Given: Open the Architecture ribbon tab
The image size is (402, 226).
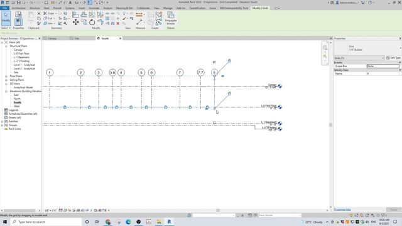Looking at the screenshot, I should [19, 8].
